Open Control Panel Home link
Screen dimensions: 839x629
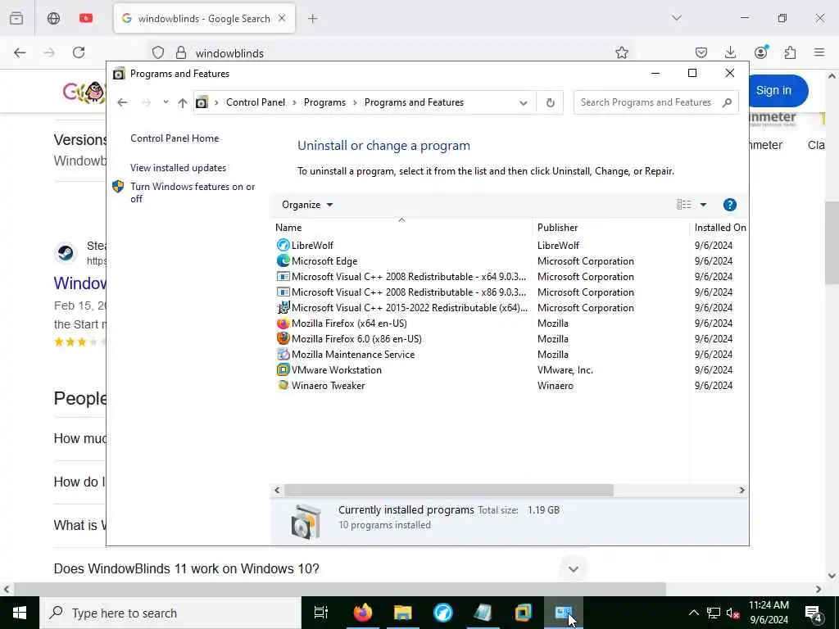(175, 138)
